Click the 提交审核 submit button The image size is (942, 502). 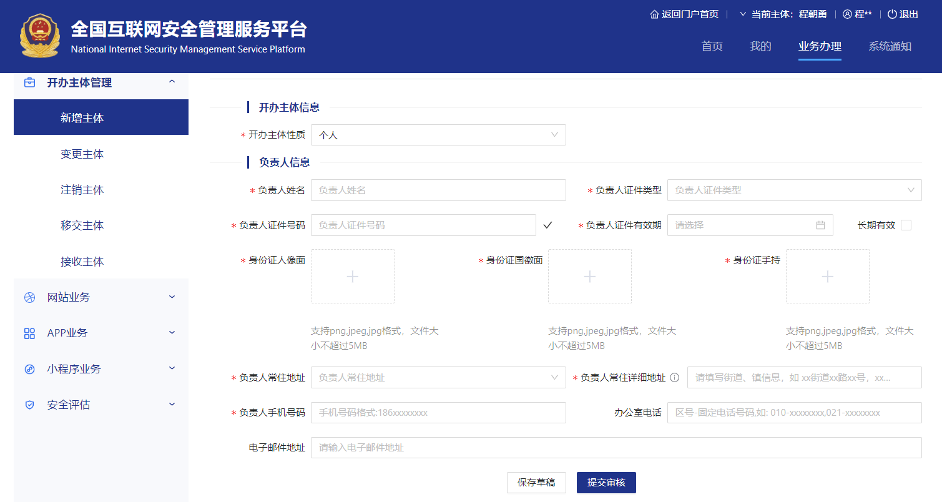point(606,482)
